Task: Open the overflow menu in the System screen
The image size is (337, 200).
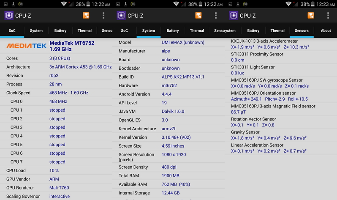Action: click(216, 16)
